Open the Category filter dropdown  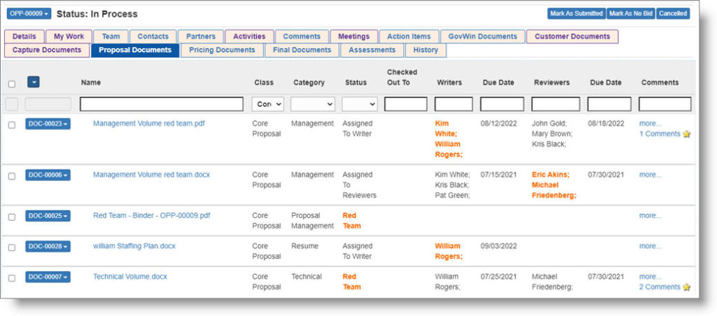pos(313,104)
